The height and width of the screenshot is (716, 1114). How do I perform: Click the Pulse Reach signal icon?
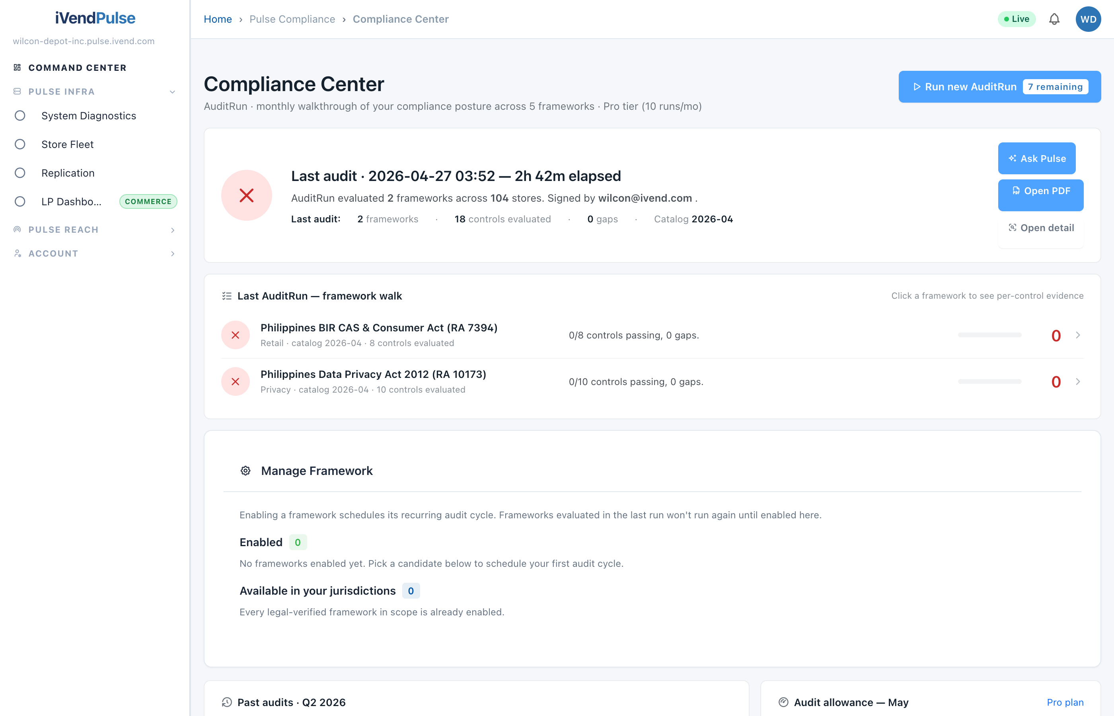(x=17, y=229)
